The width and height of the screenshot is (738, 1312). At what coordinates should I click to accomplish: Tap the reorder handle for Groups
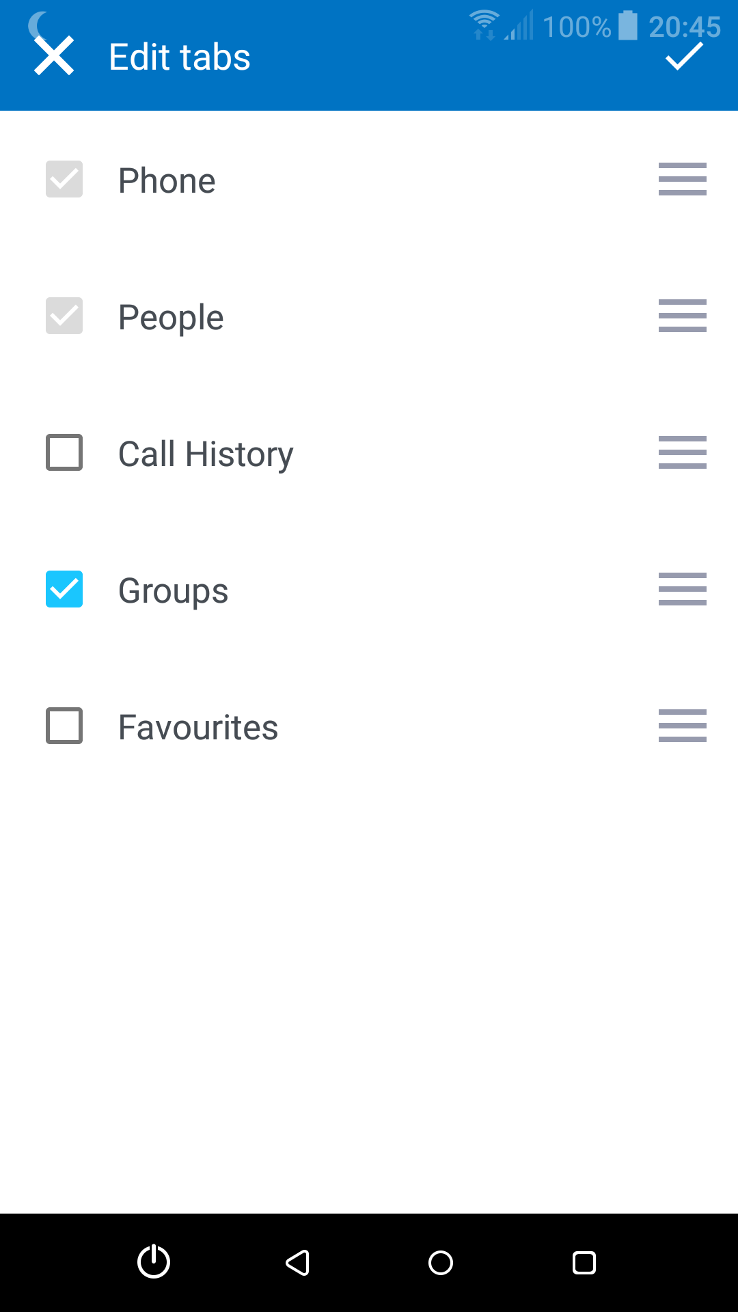pyautogui.click(x=682, y=589)
